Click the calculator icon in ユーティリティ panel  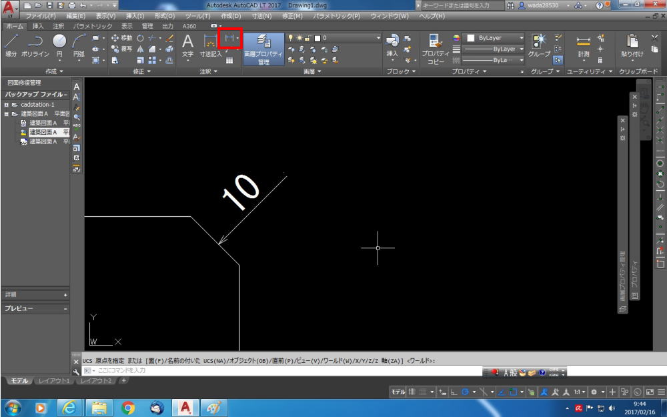tap(600, 61)
